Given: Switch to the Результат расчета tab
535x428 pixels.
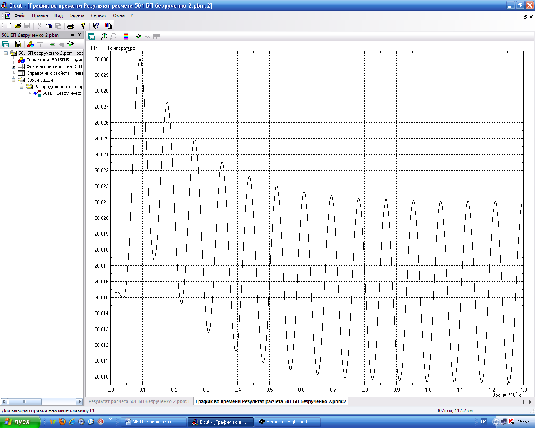Looking at the screenshot, I should pos(139,401).
